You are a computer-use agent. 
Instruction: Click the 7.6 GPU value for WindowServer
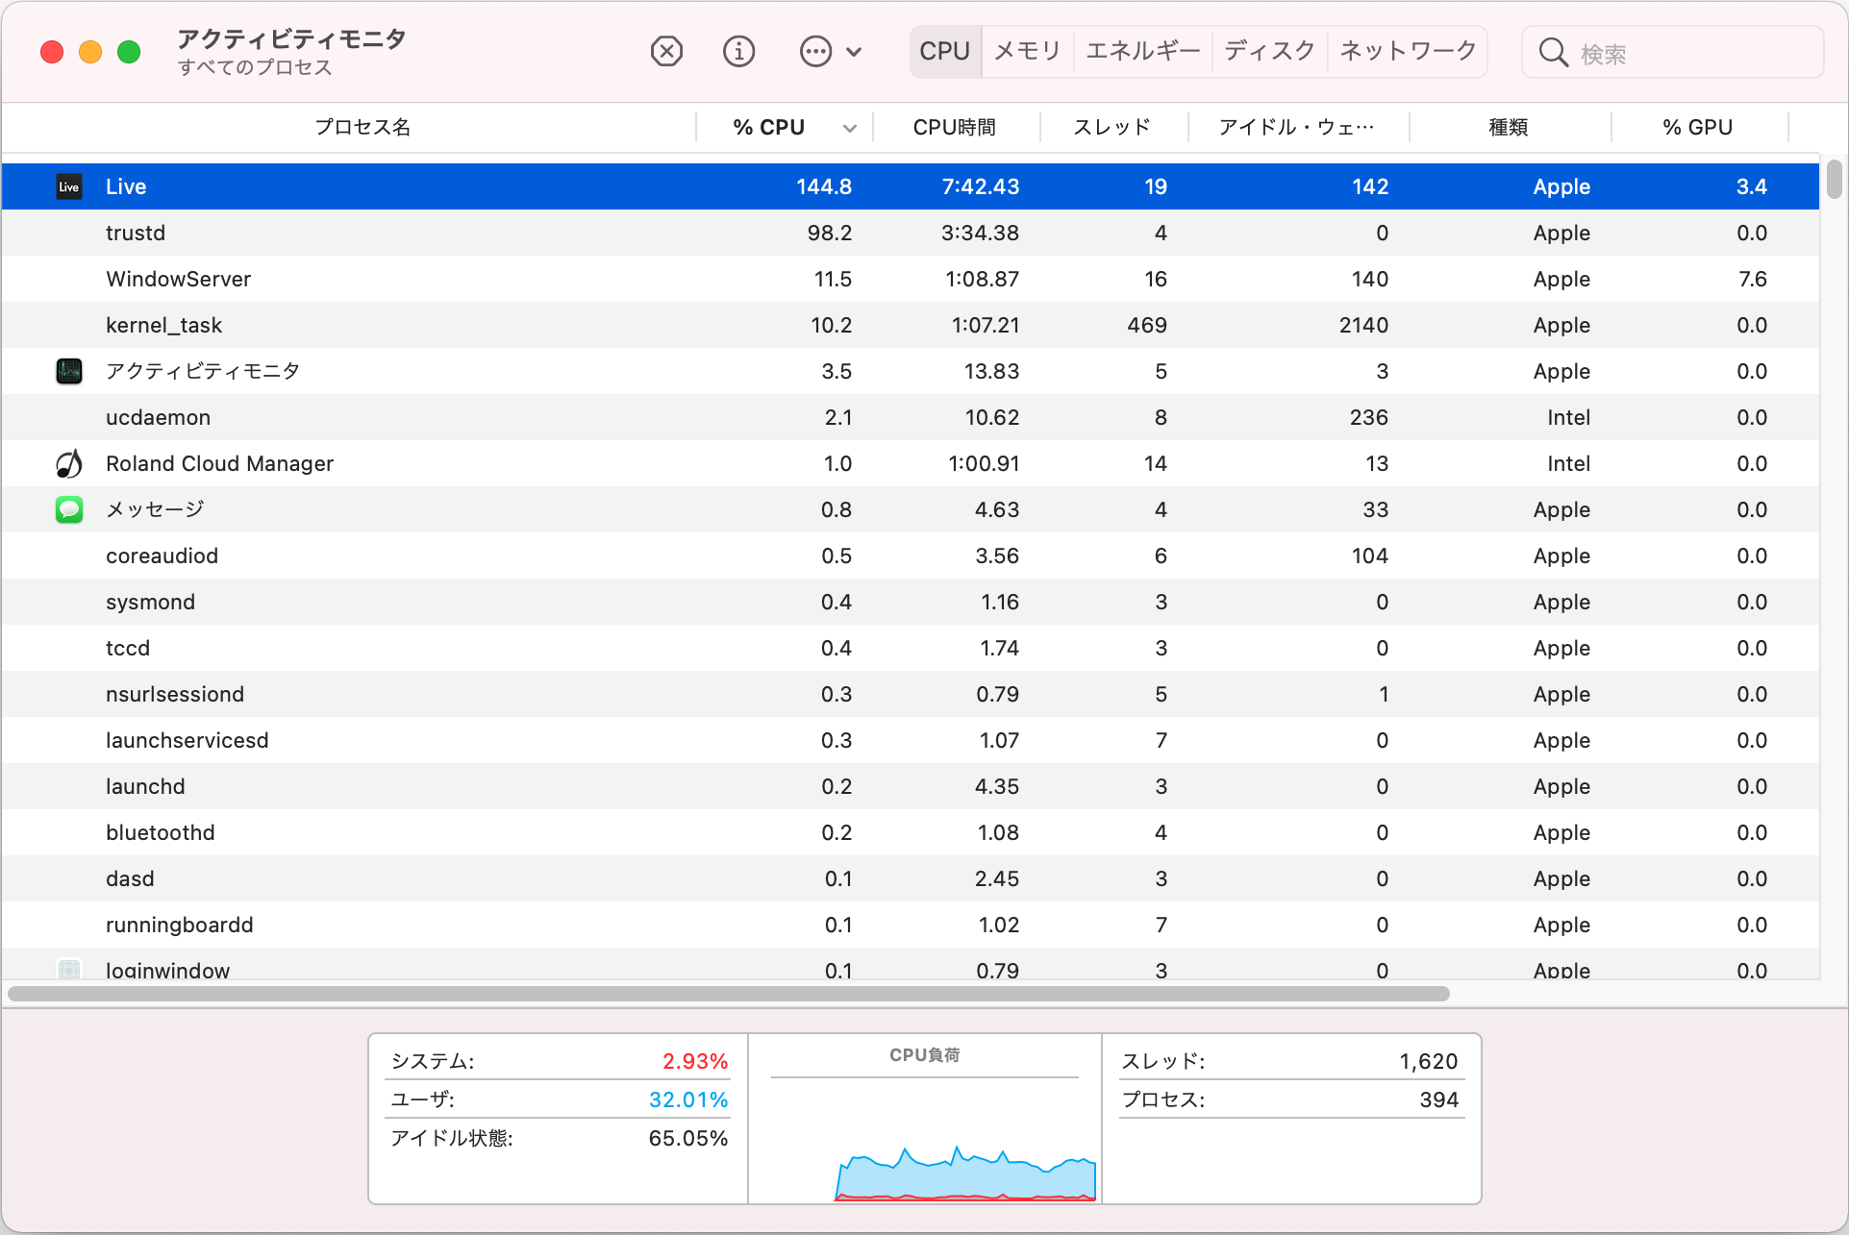pyautogui.click(x=1752, y=279)
